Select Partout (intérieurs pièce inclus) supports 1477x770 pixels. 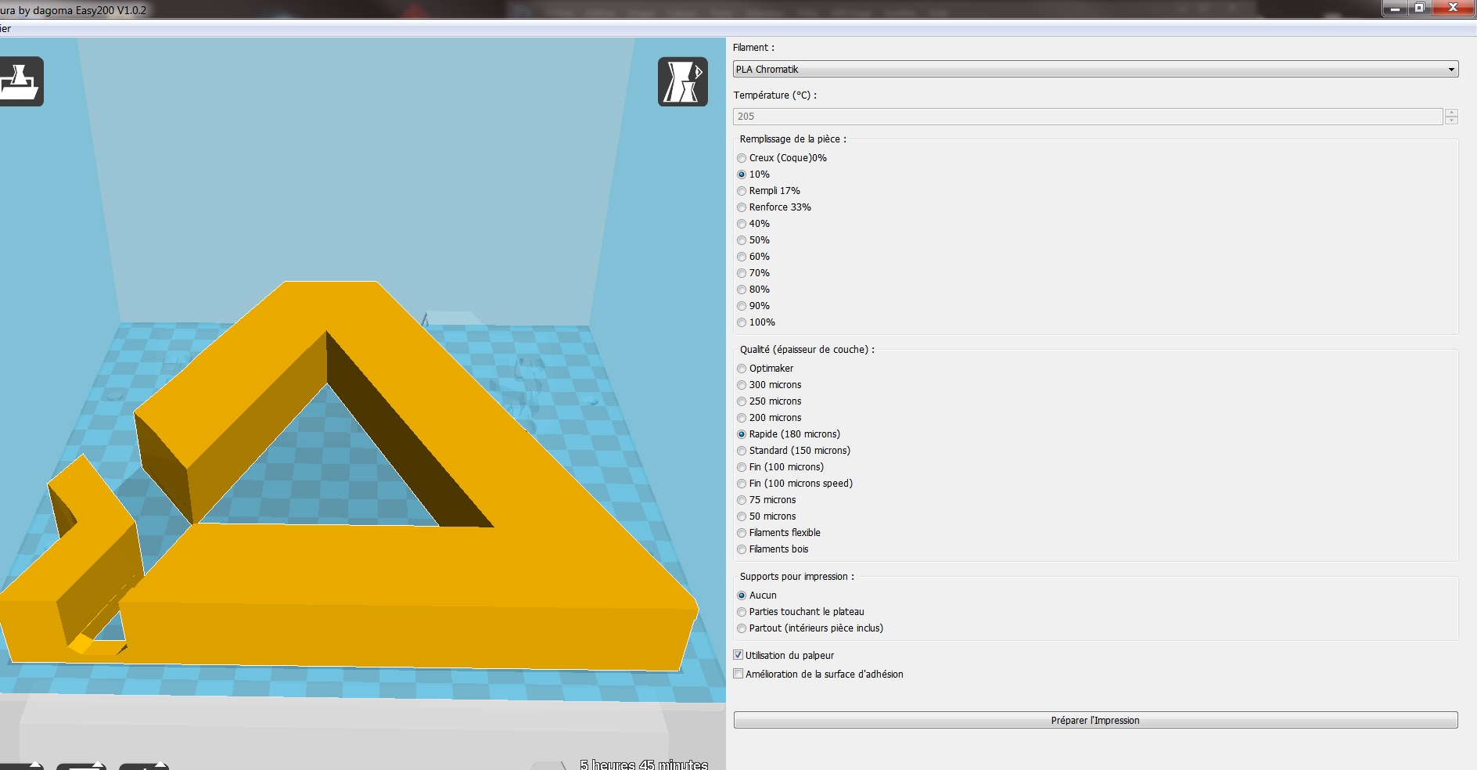pos(810,628)
